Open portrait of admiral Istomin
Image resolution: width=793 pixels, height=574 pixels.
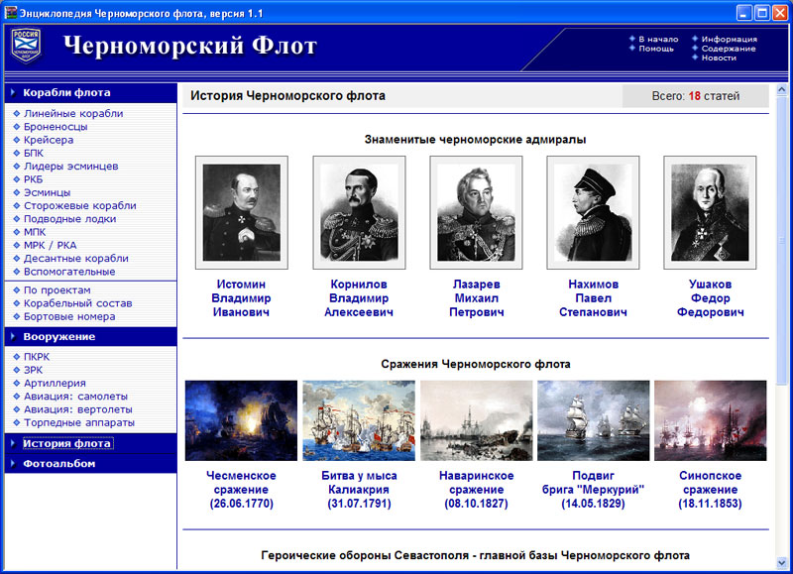[x=242, y=212]
